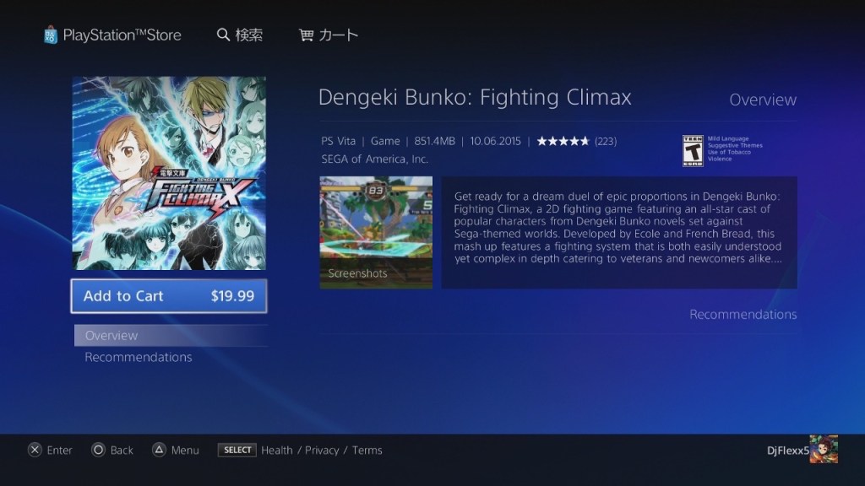Expand the game description text box
Viewport: 865px width, 486px height.
(x=619, y=233)
